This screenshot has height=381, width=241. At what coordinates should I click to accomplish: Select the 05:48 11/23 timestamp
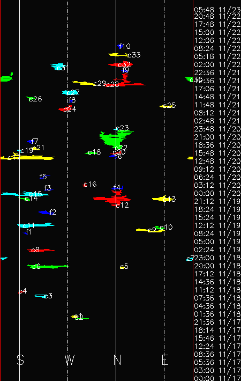click(x=217, y=10)
